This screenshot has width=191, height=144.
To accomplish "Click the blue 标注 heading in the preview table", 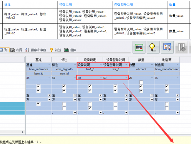I will click(x=7, y=5).
